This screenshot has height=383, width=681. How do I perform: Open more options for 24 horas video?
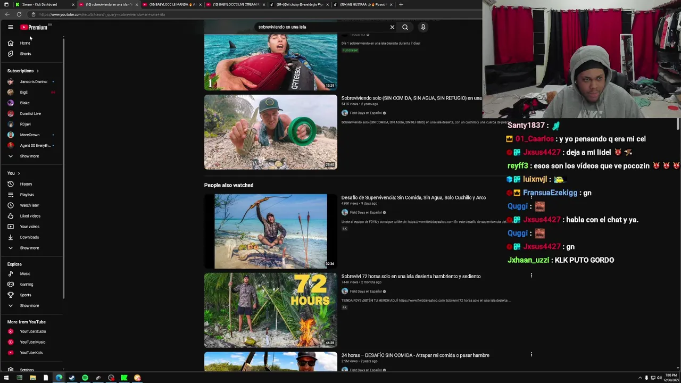[x=531, y=354]
